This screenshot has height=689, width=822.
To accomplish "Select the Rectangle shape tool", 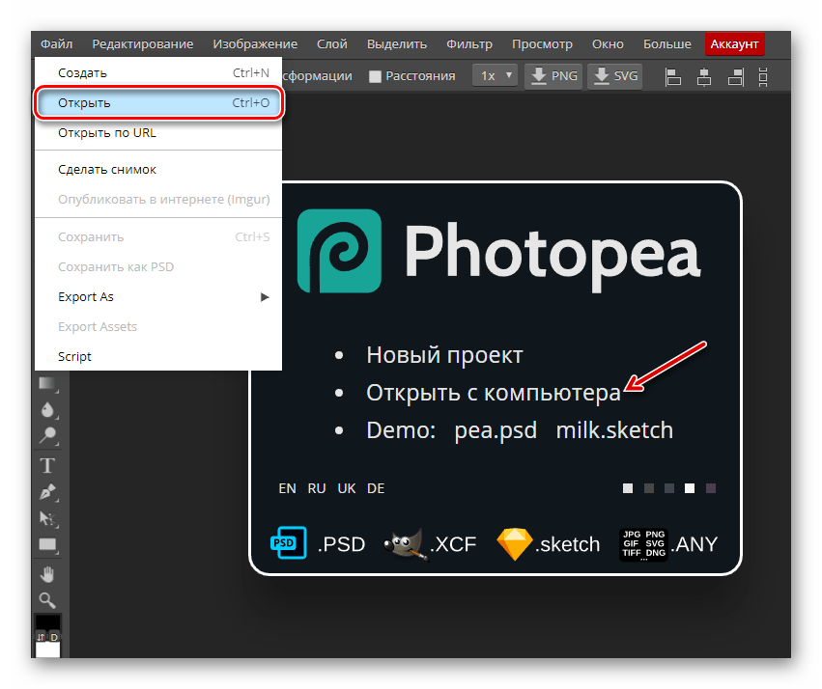I will [47, 545].
